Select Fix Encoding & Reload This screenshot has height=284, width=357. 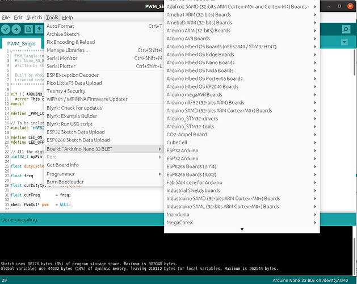[104, 42]
